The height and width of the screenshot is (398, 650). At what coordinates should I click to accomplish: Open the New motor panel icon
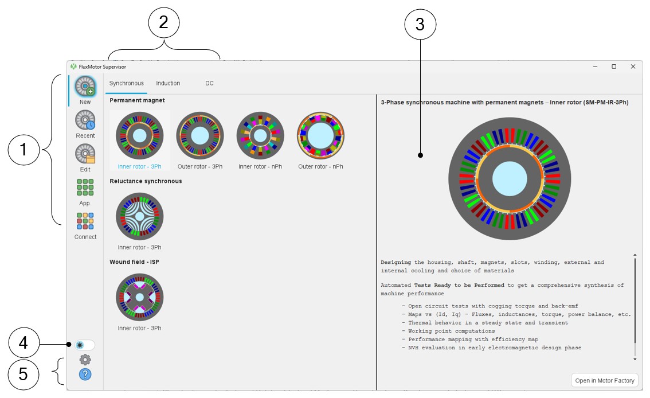(x=85, y=87)
